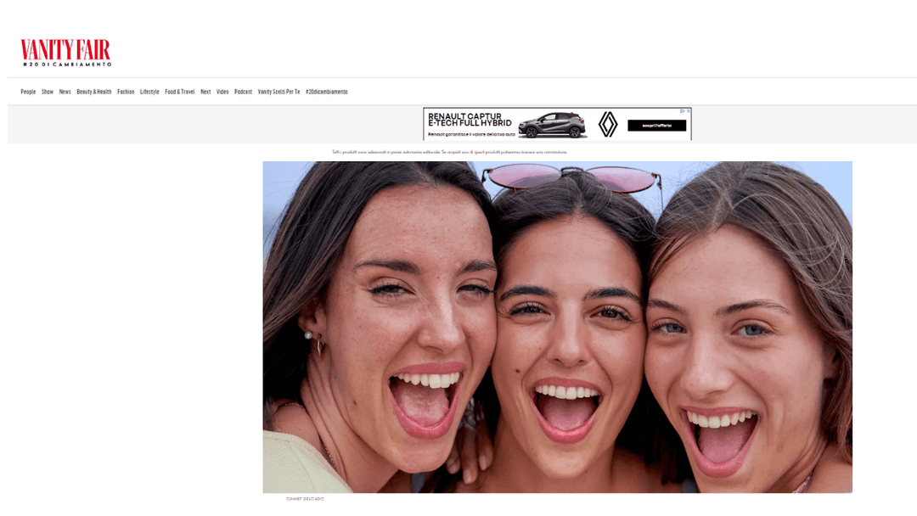
Task: Open the Lifestyle section
Action: point(149,92)
